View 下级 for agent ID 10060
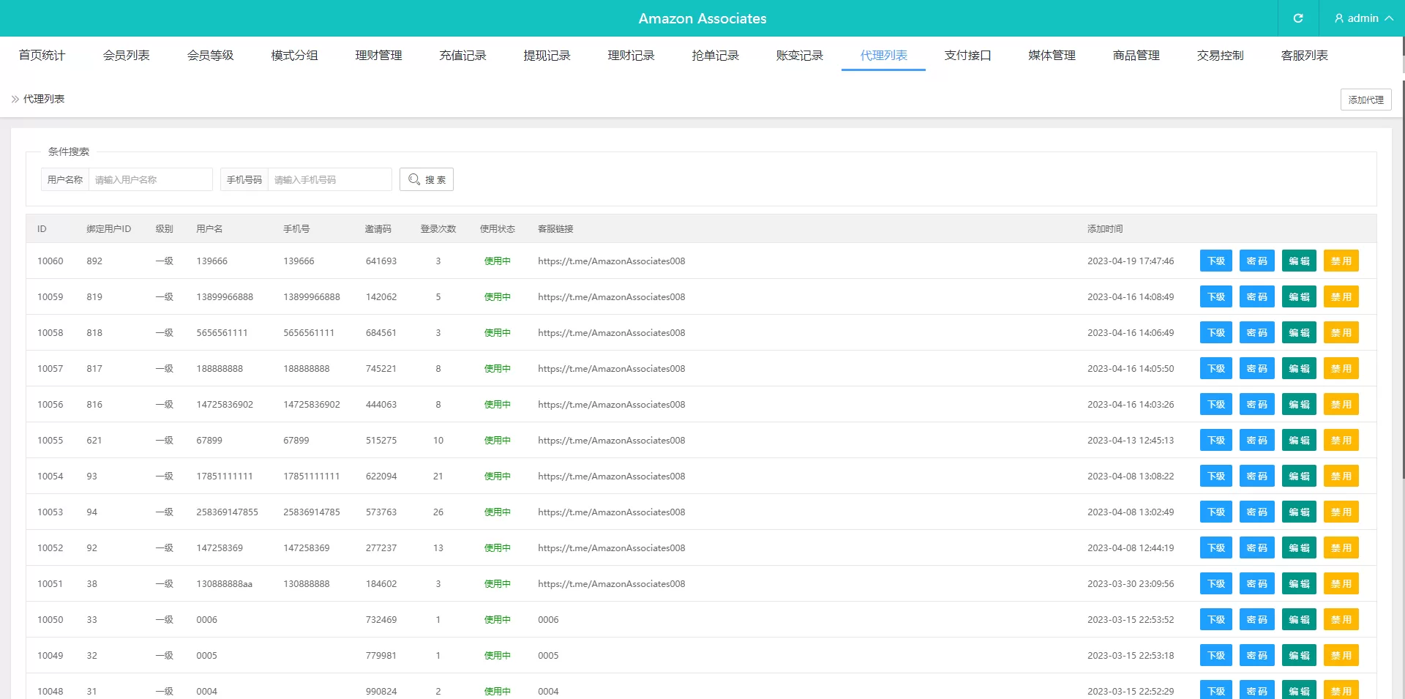Screen dimensions: 1405x699 point(1215,261)
